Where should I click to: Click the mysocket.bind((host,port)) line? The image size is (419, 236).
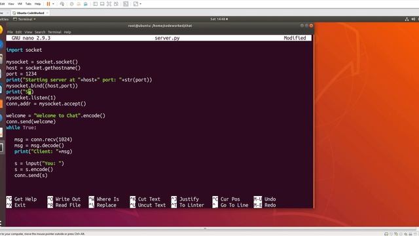pyautogui.click(x=42, y=86)
